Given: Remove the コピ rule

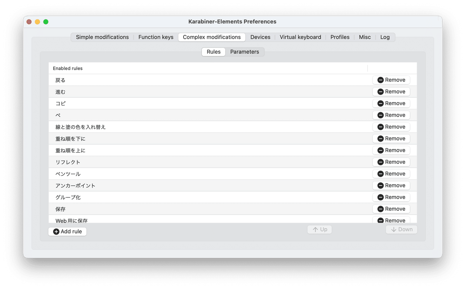Looking at the screenshot, I should (391, 103).
